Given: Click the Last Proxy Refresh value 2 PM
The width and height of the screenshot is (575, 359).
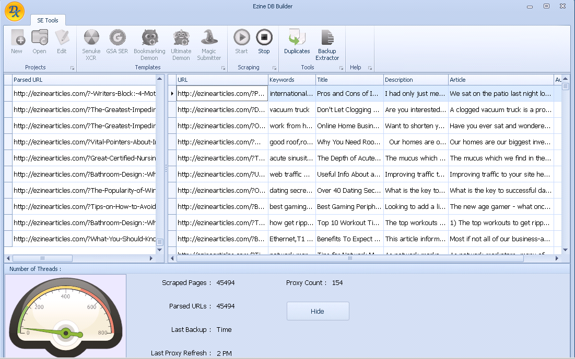Looking at the screenshot, I should (224, 353).
